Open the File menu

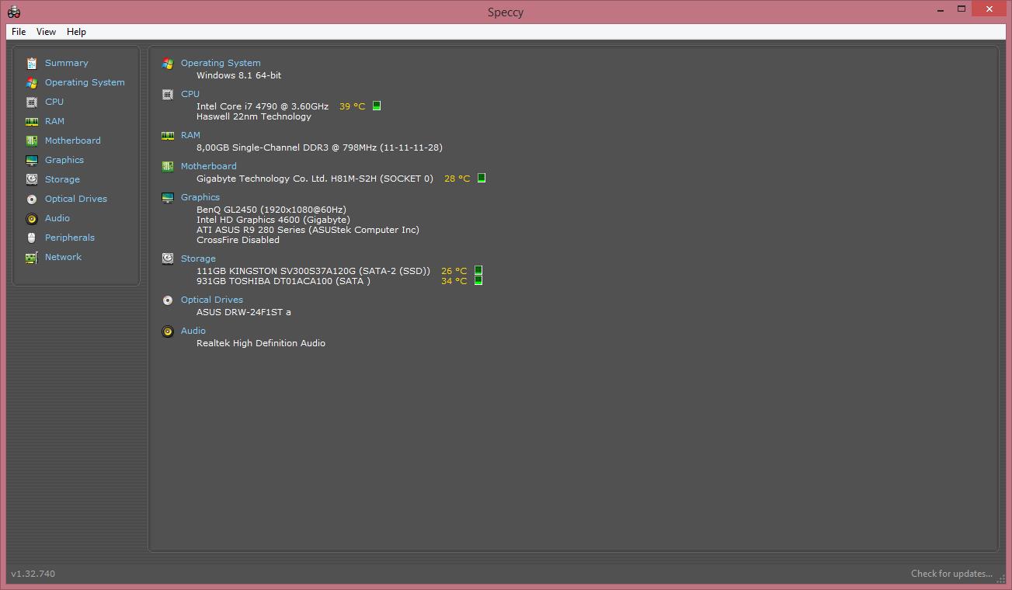coord(19,32)
